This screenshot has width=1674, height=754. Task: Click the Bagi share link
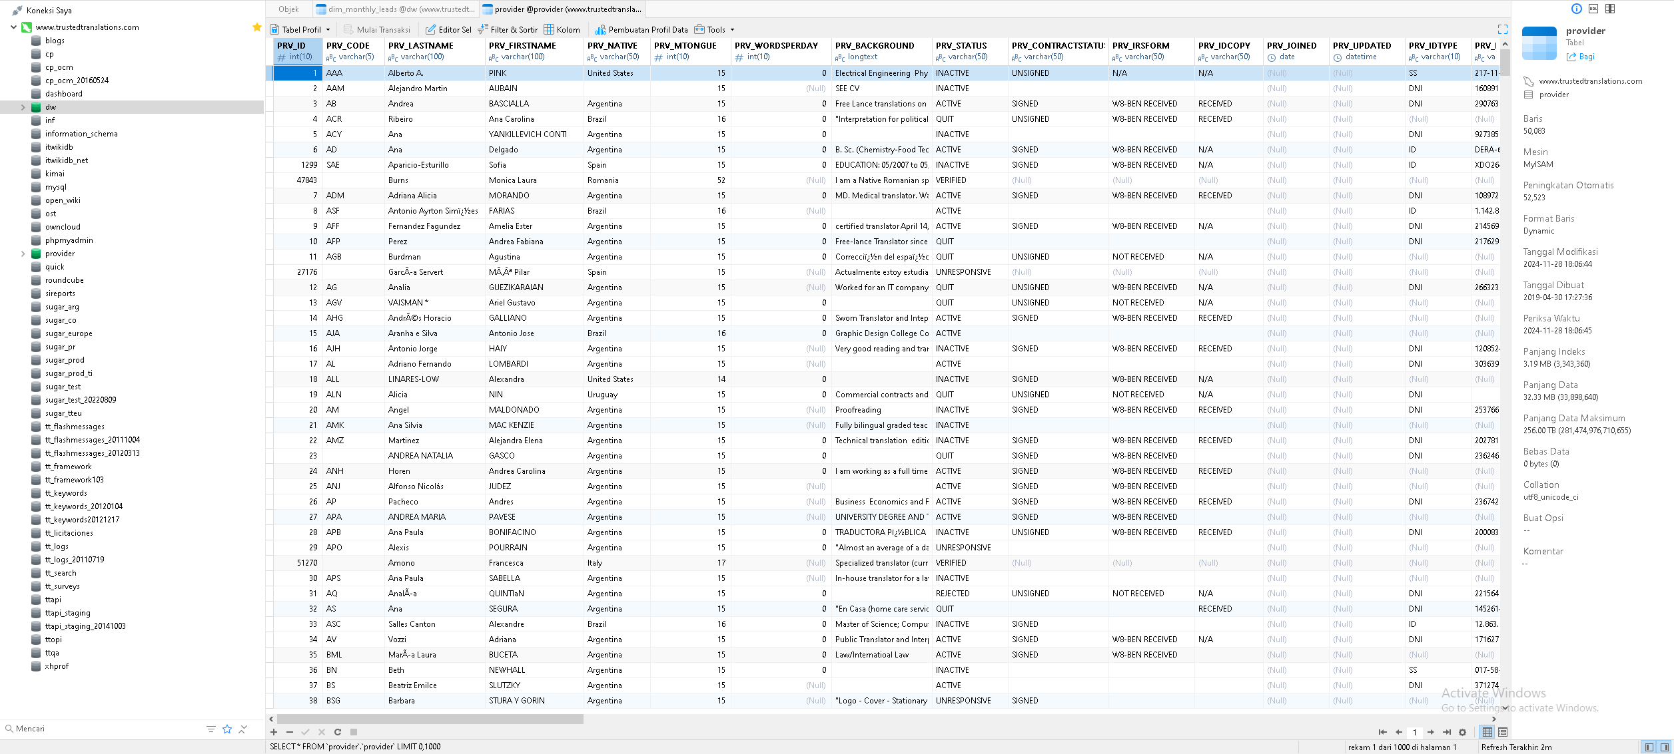1581,57
